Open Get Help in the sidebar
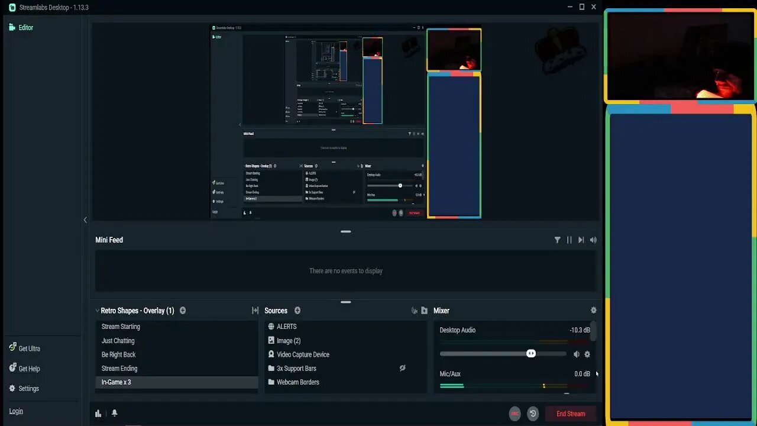 tap(24, 369)
